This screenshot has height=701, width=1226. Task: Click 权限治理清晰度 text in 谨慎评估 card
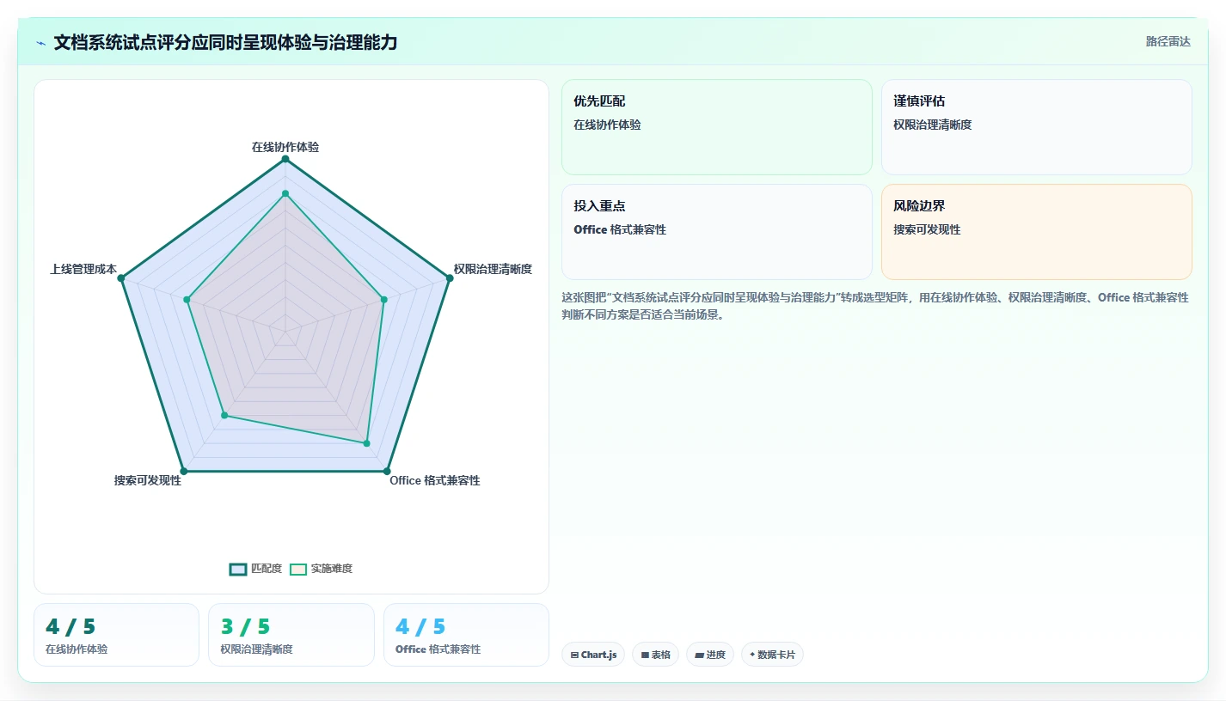click(932, 125)
